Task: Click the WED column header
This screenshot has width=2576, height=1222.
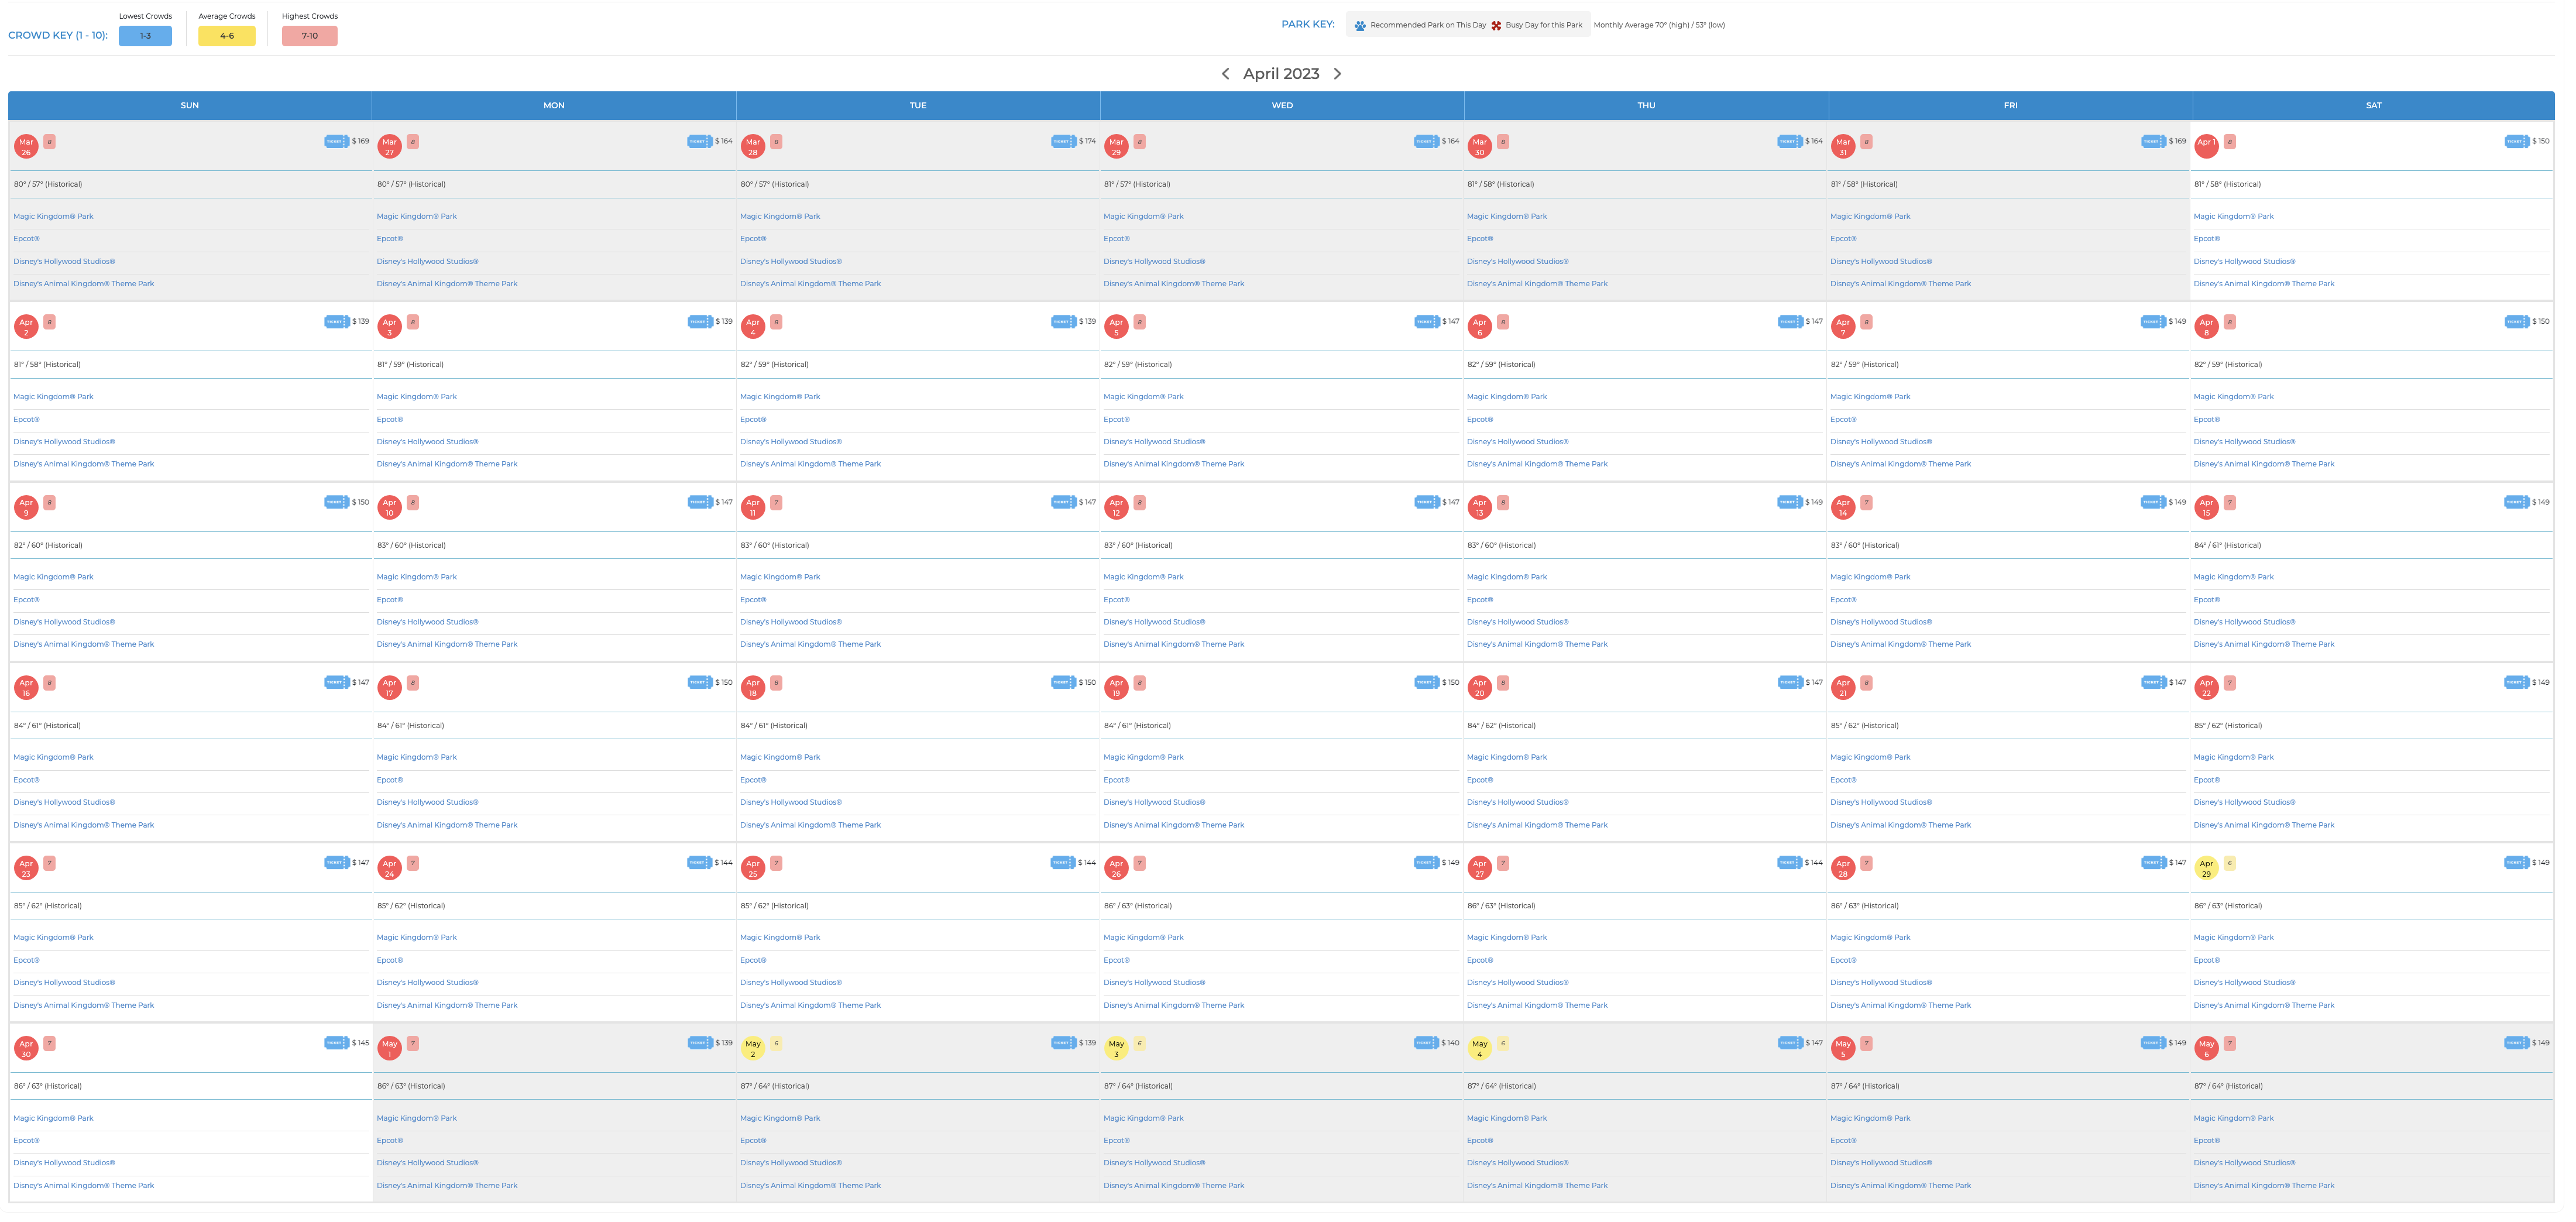Action: click(x=1282, y=105)
